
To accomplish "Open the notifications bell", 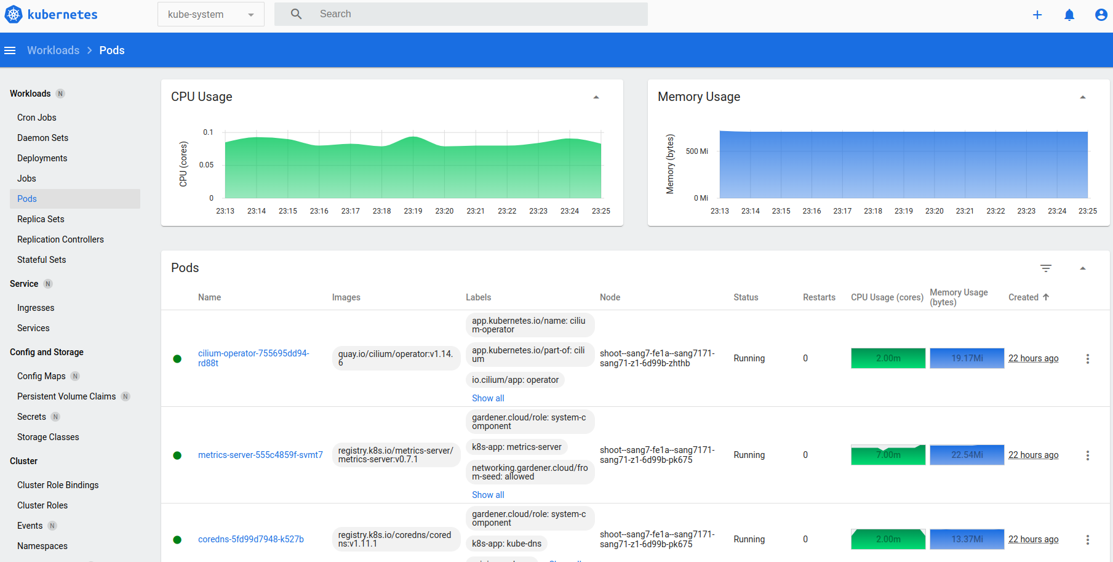I will 1069,15.
